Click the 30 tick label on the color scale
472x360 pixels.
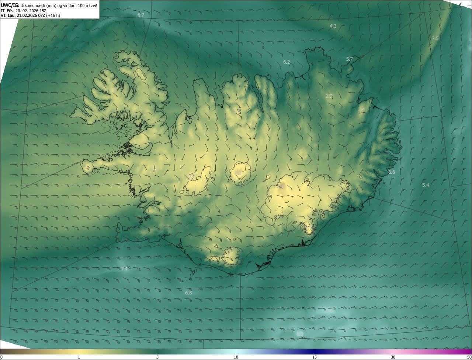(393, 357)
